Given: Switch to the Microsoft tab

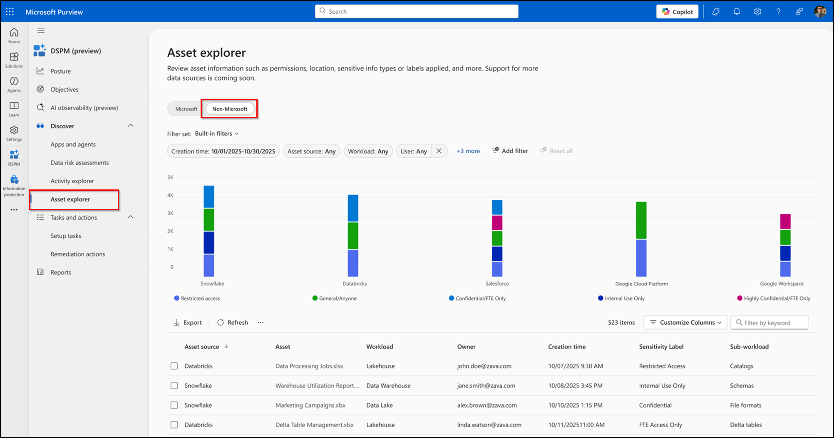Looking at the screenshot, I should click(186, 109).
